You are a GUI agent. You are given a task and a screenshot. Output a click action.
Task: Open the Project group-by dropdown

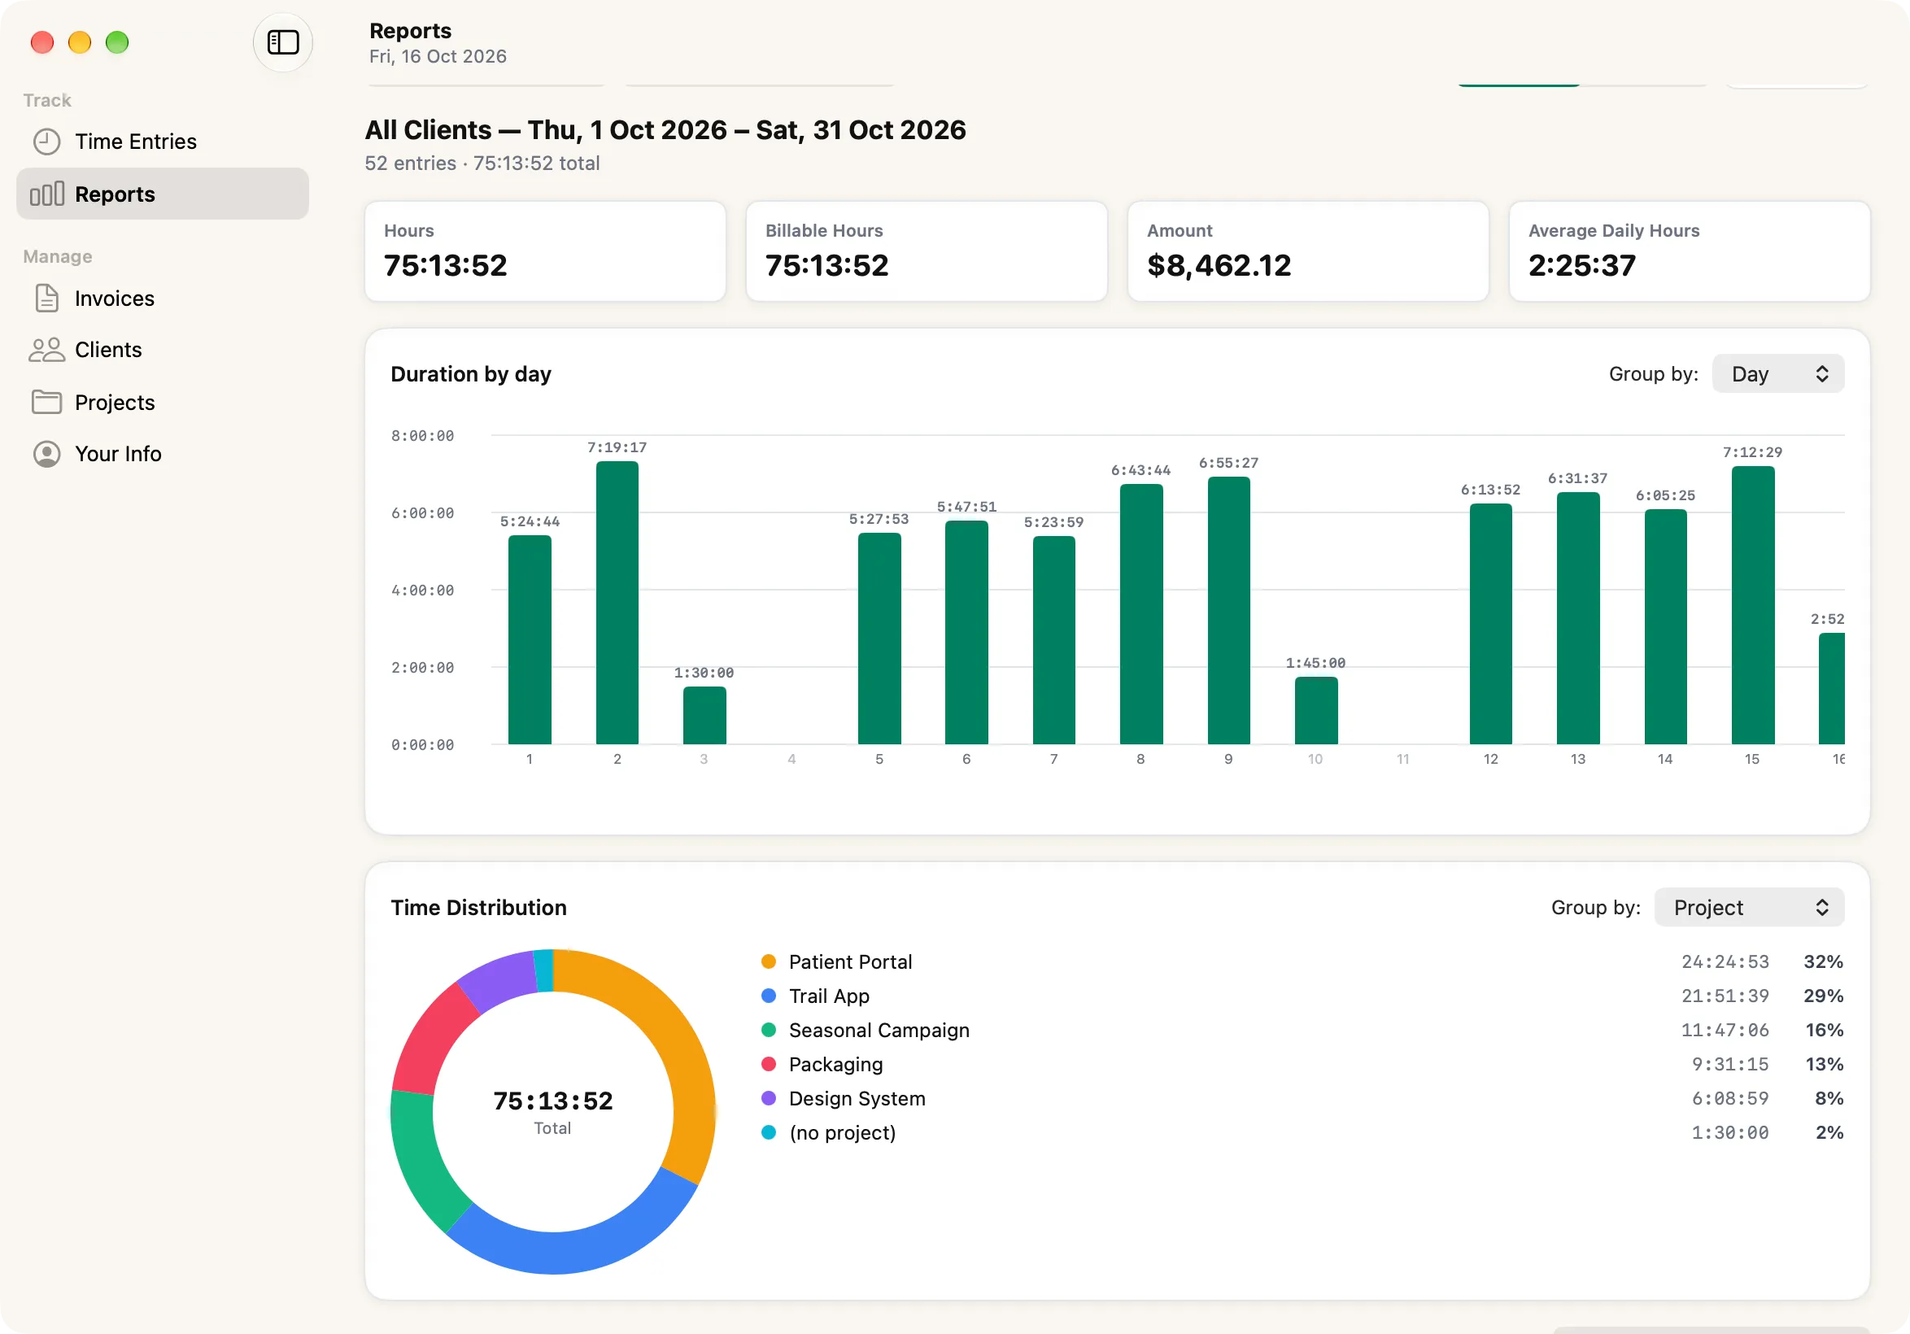click(x=1749, y=907)
